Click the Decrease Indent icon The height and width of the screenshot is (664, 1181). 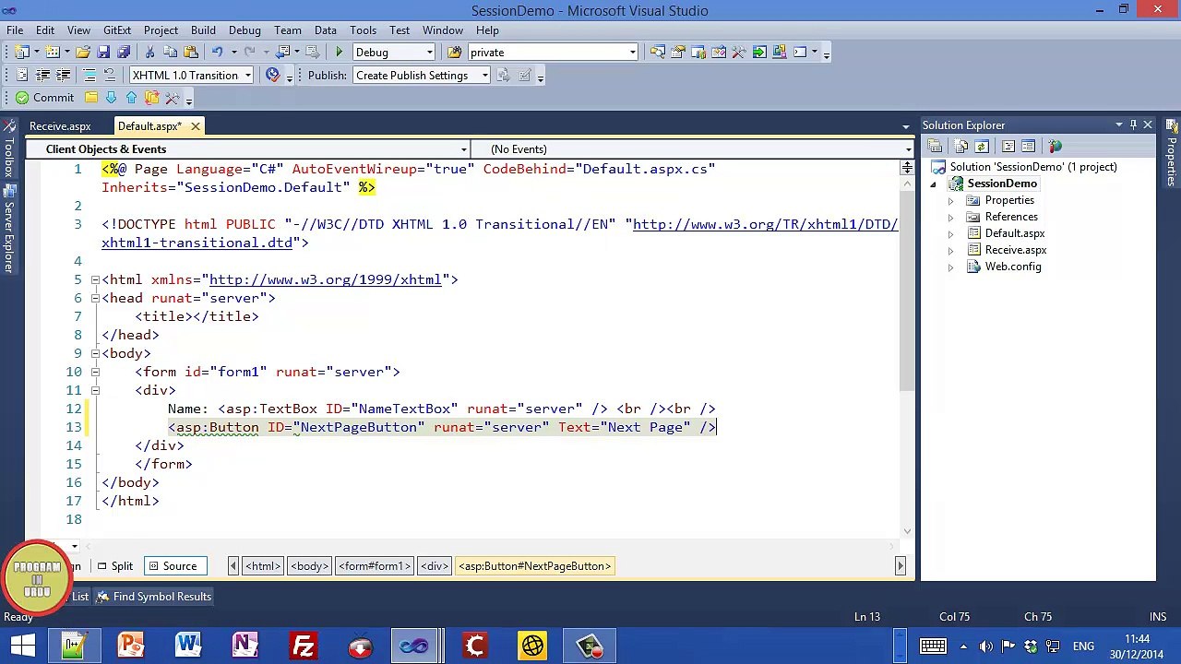(x=42, y=76)
